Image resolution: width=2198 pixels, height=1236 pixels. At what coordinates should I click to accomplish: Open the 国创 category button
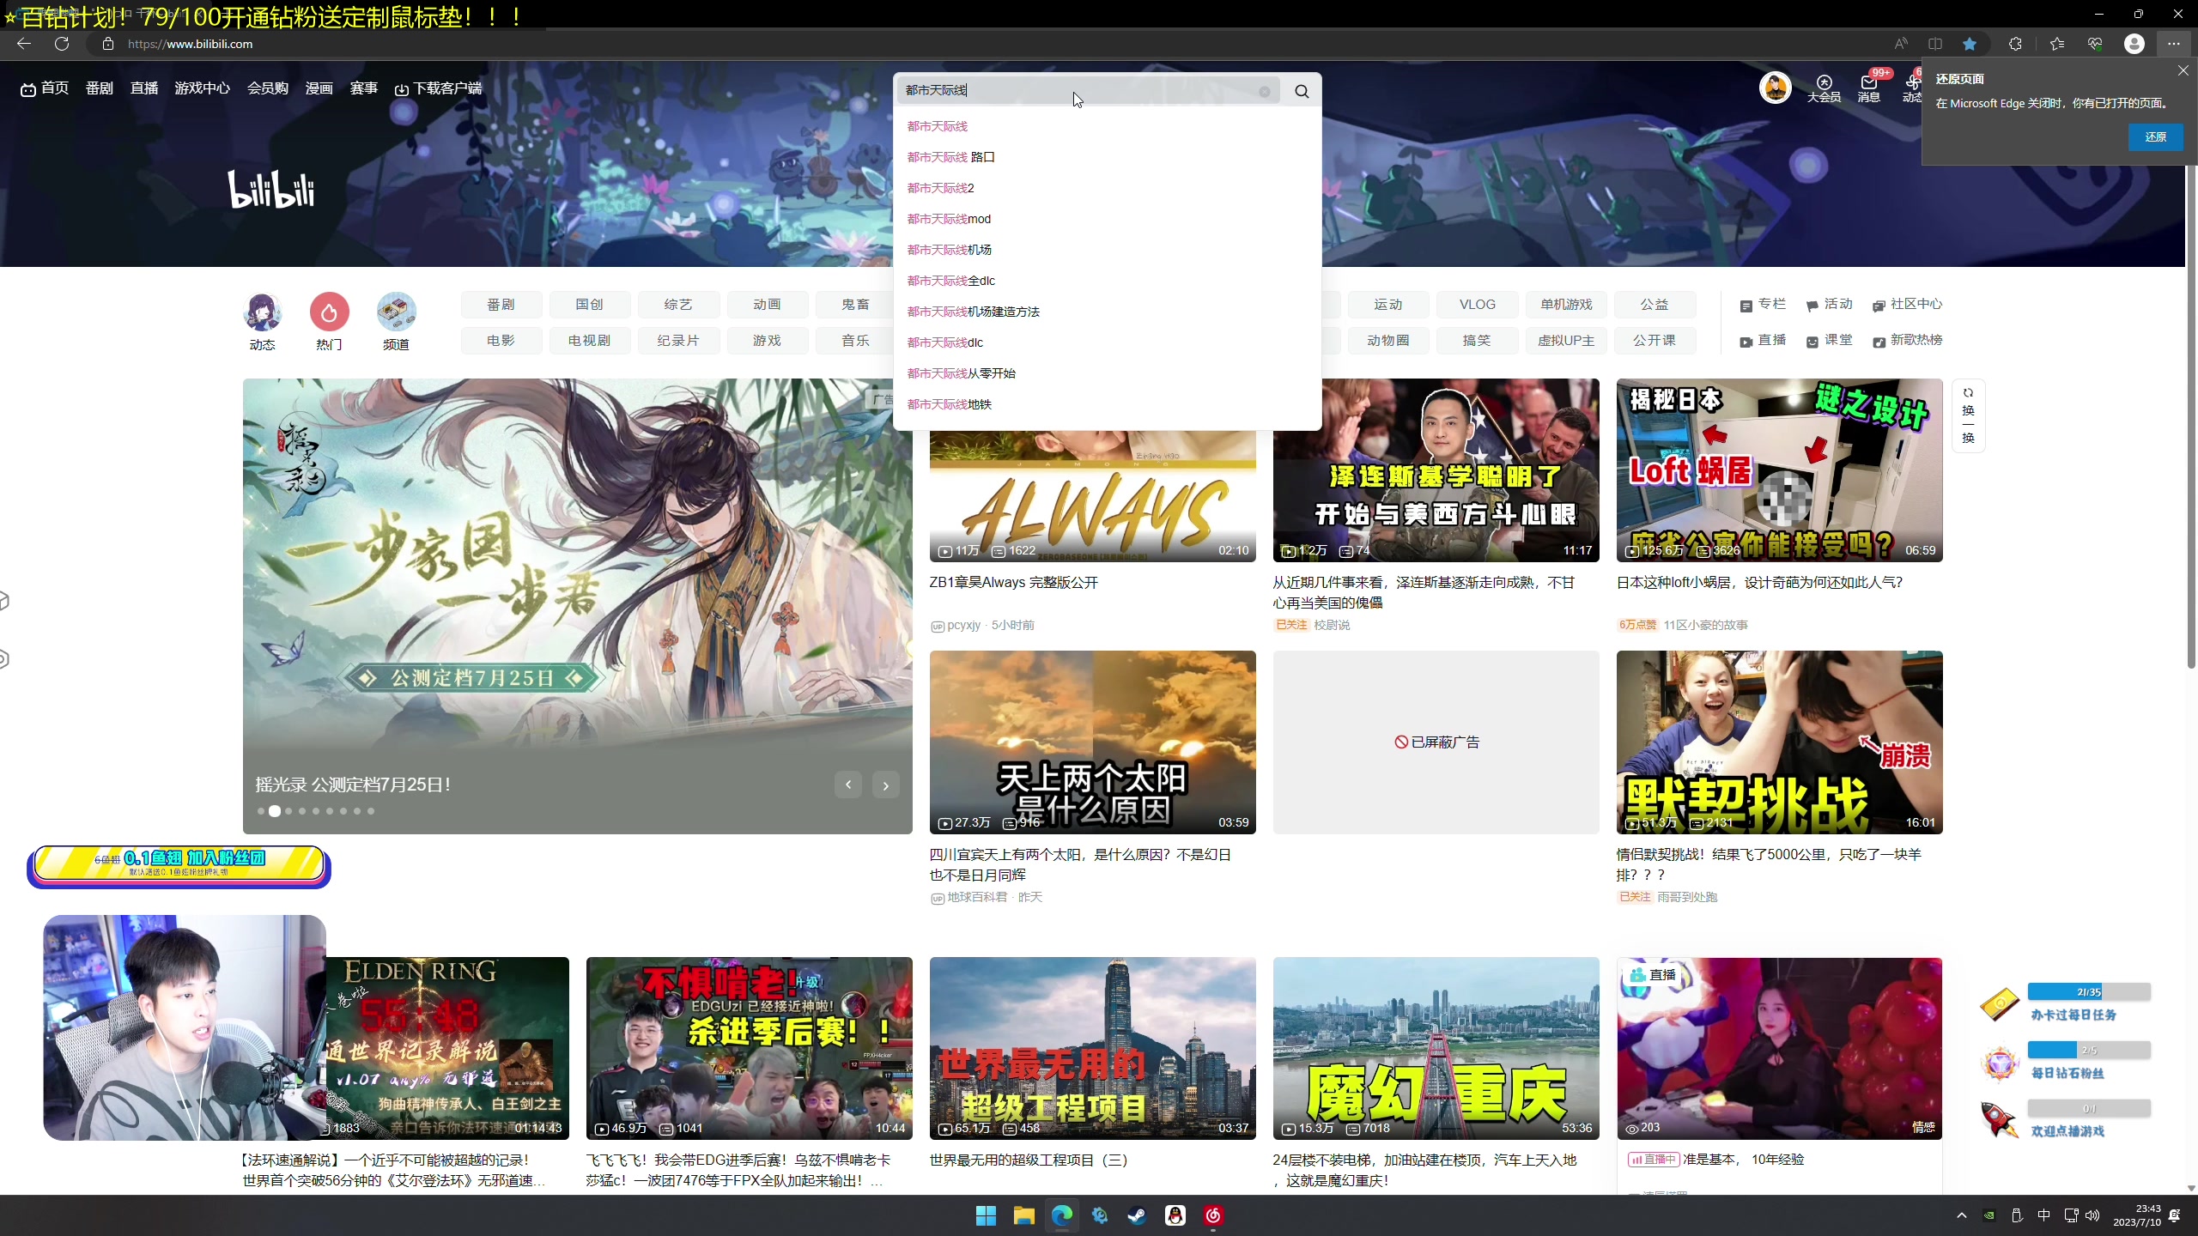590,305
